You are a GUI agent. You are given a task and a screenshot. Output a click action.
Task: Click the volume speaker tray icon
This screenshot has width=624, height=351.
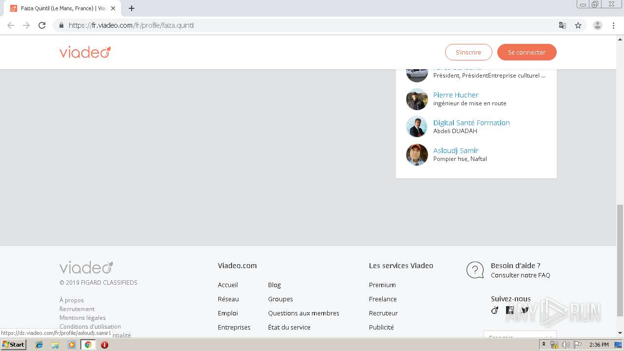[x=565, y=345]
